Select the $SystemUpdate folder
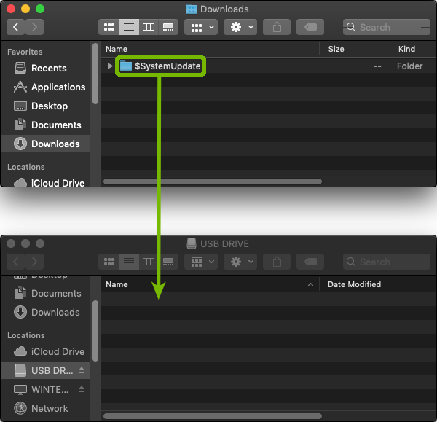Image resolution: width=437 pixels, height=422 pixels. pos(160,66)
